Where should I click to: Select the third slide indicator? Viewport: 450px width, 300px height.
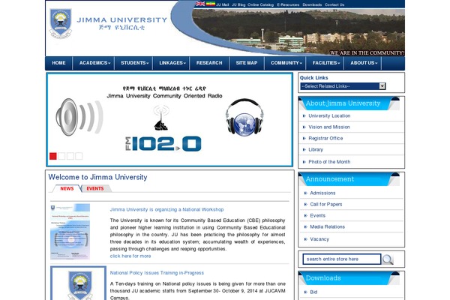click(x=70, y=156)
